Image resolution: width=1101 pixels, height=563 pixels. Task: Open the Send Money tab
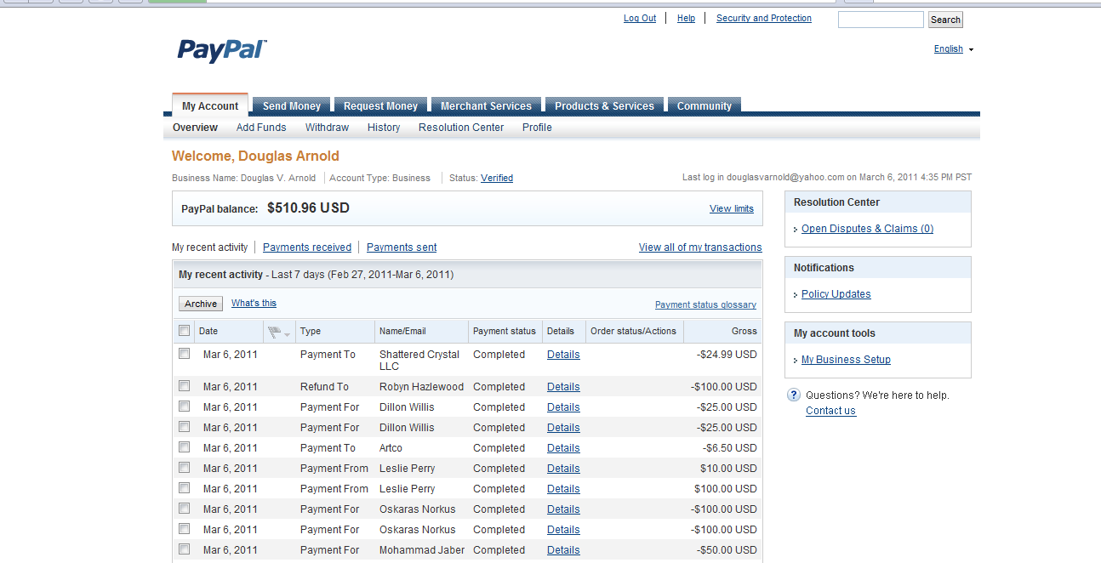pos(292,105)
